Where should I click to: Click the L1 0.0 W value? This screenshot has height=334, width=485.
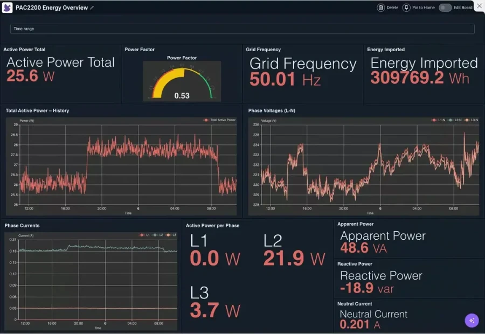pyautogui.click(x=215, y=259)
